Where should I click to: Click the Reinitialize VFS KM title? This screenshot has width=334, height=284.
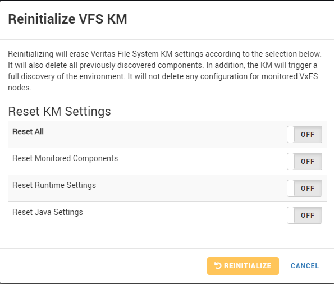(x=67, y=19)
